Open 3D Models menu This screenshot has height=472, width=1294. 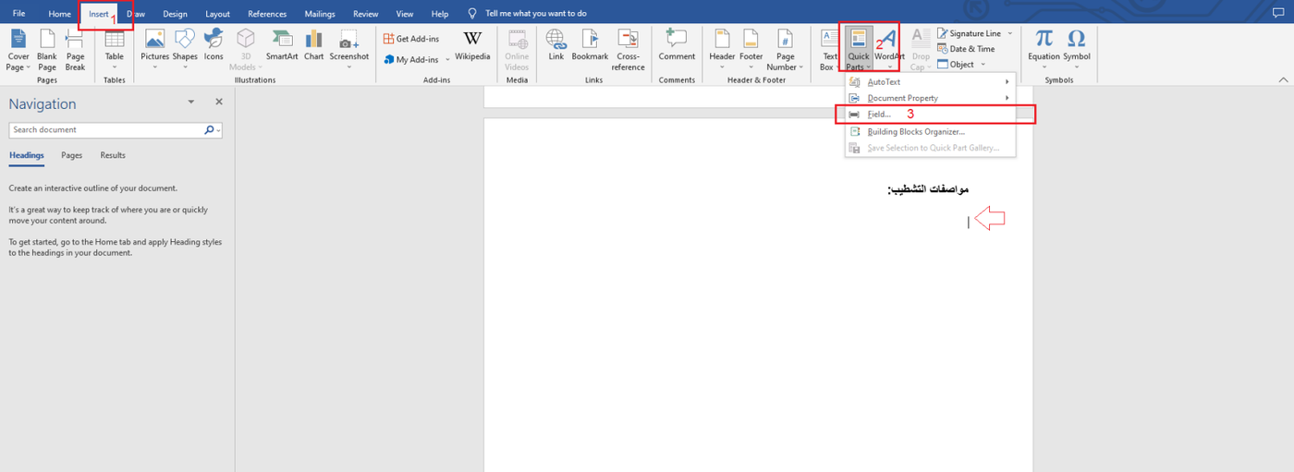[x=245, y=50]
